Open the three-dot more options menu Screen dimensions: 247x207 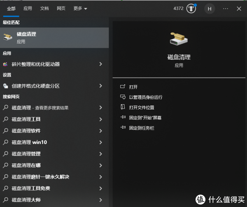tap(225, 8)
